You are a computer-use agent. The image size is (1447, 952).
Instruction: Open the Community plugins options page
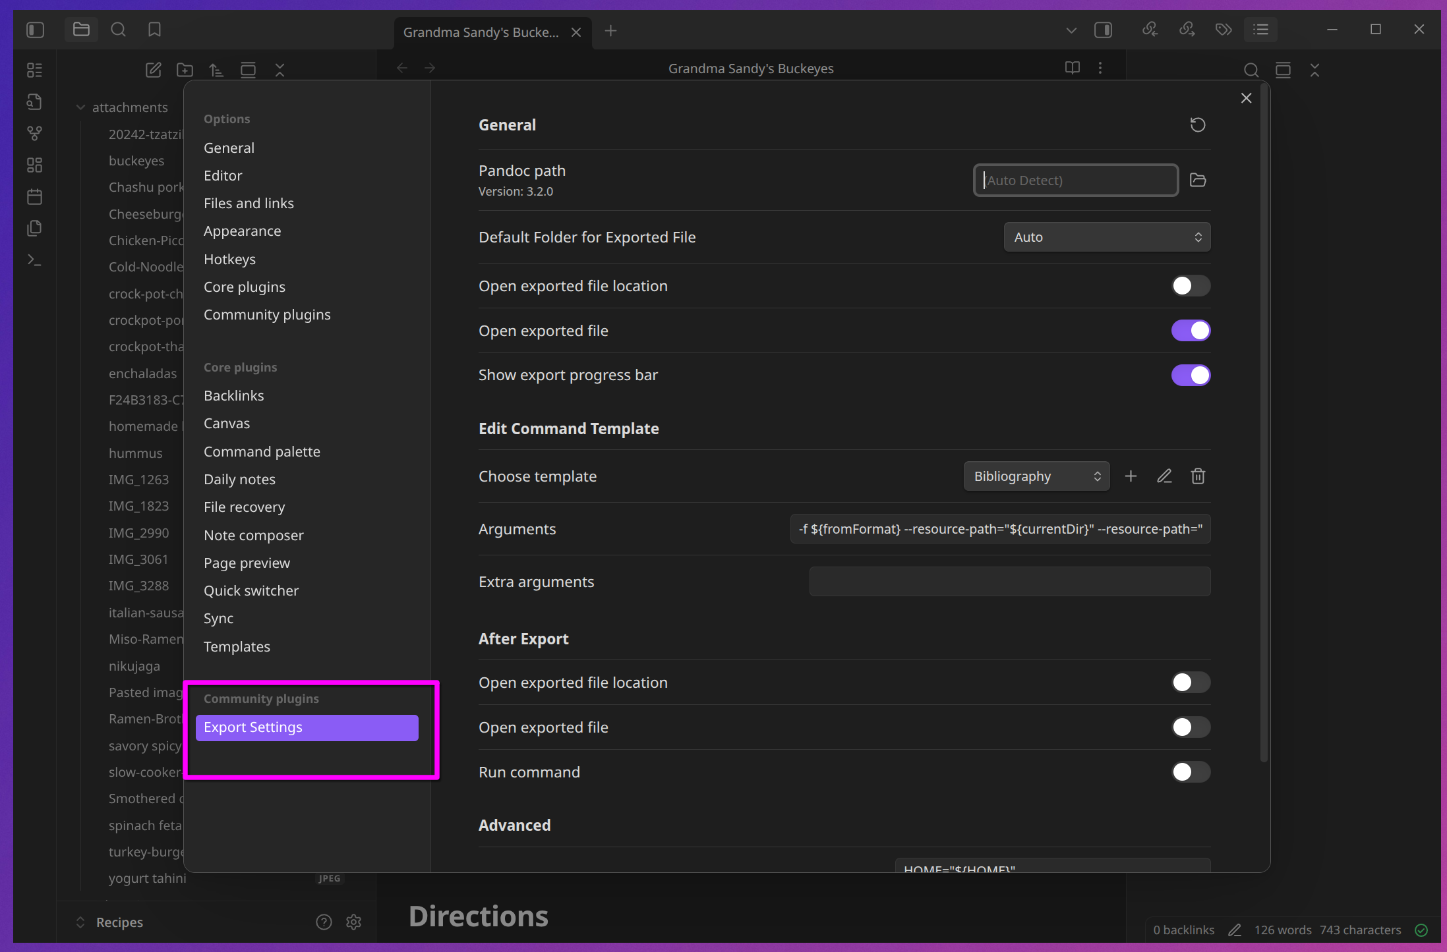[x=267, y=315]
